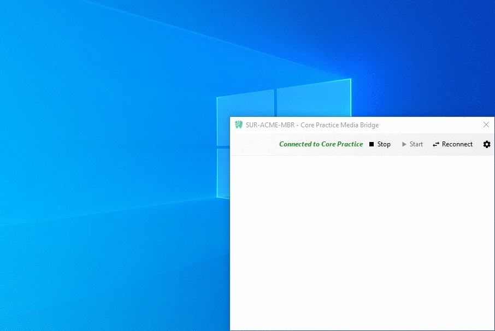495x331 pixels.
Task: Click empty title bar space before the X
Action: click(x=429, y=125)
